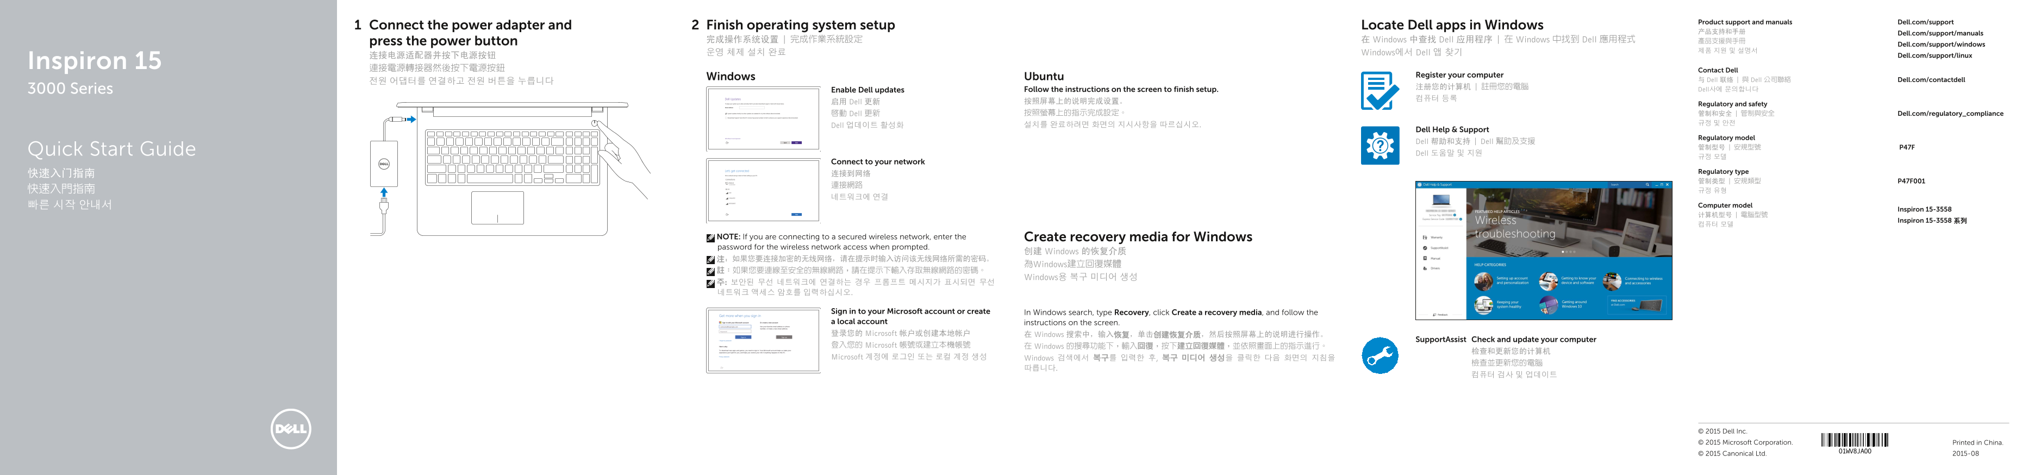
Task: Open the Dell.com/support/linux link
Action: pyautogui.click(x=1935, y=55)
